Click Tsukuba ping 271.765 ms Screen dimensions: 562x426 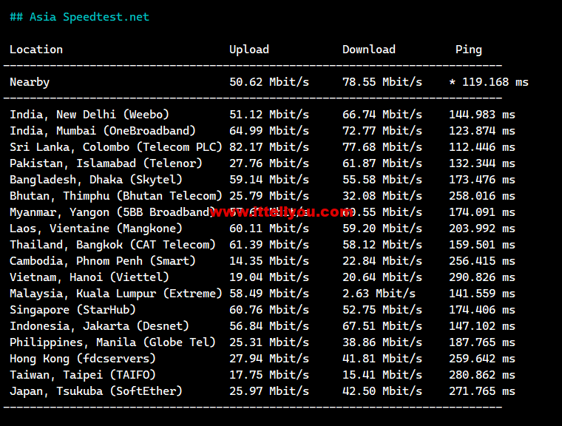pyautogui.click(x=482, y=391)
